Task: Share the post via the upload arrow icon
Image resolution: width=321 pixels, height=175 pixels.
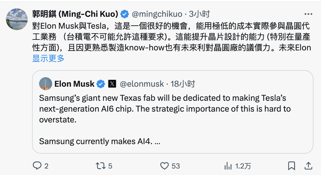Action: click(x=308, y=166)
